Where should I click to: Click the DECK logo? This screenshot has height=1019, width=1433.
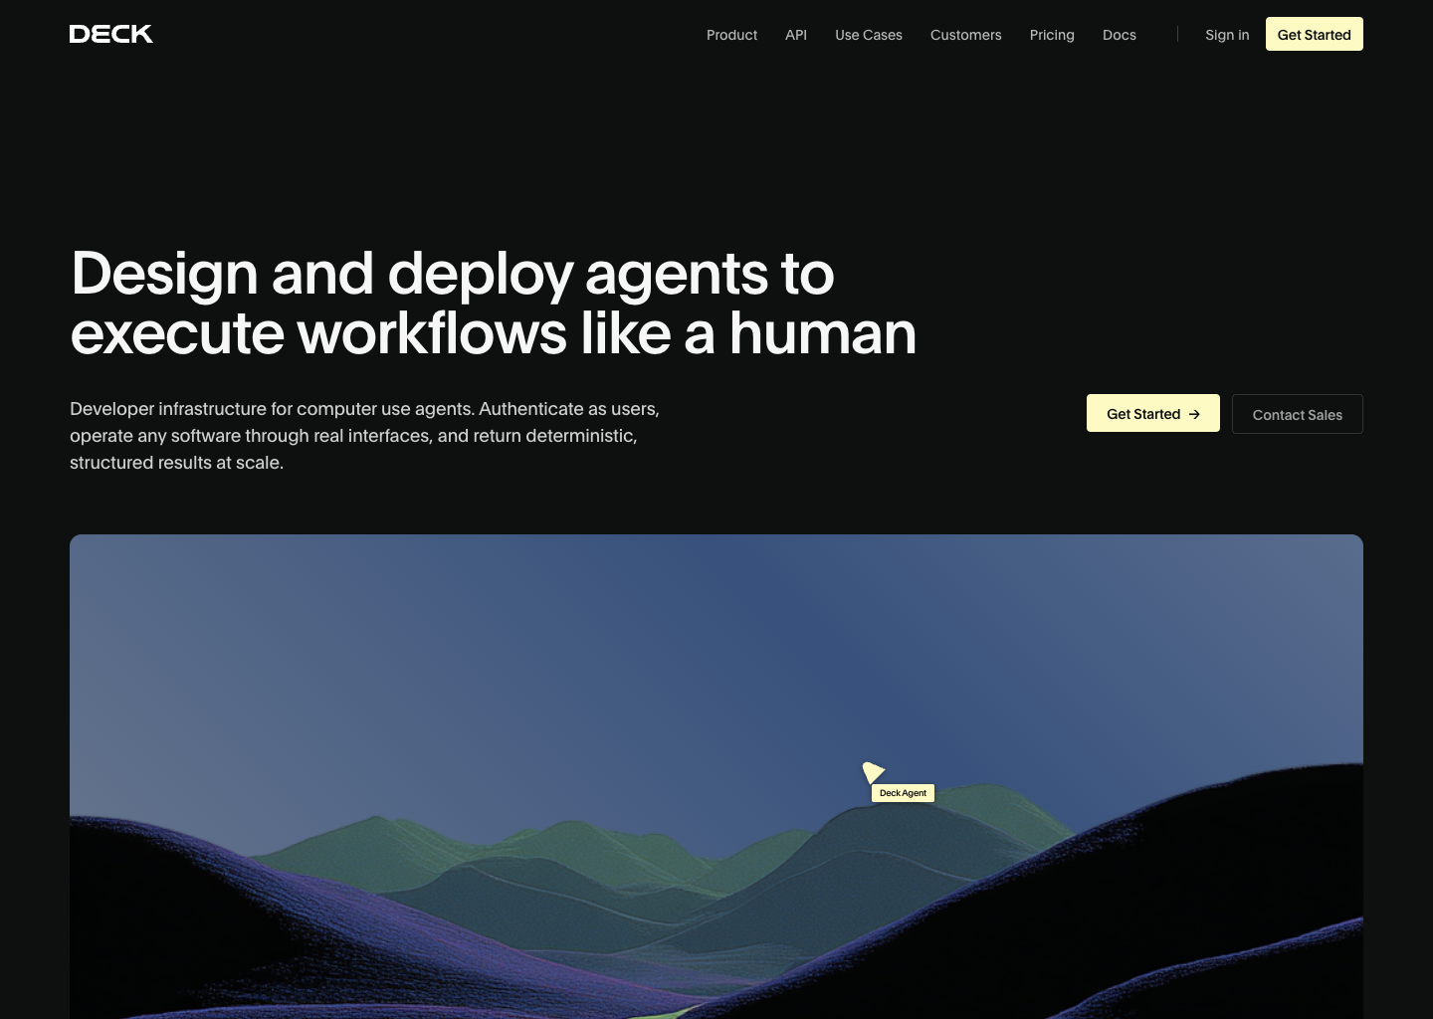111,34
